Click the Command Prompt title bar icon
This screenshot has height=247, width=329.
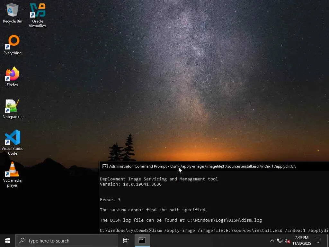(105, 166)
